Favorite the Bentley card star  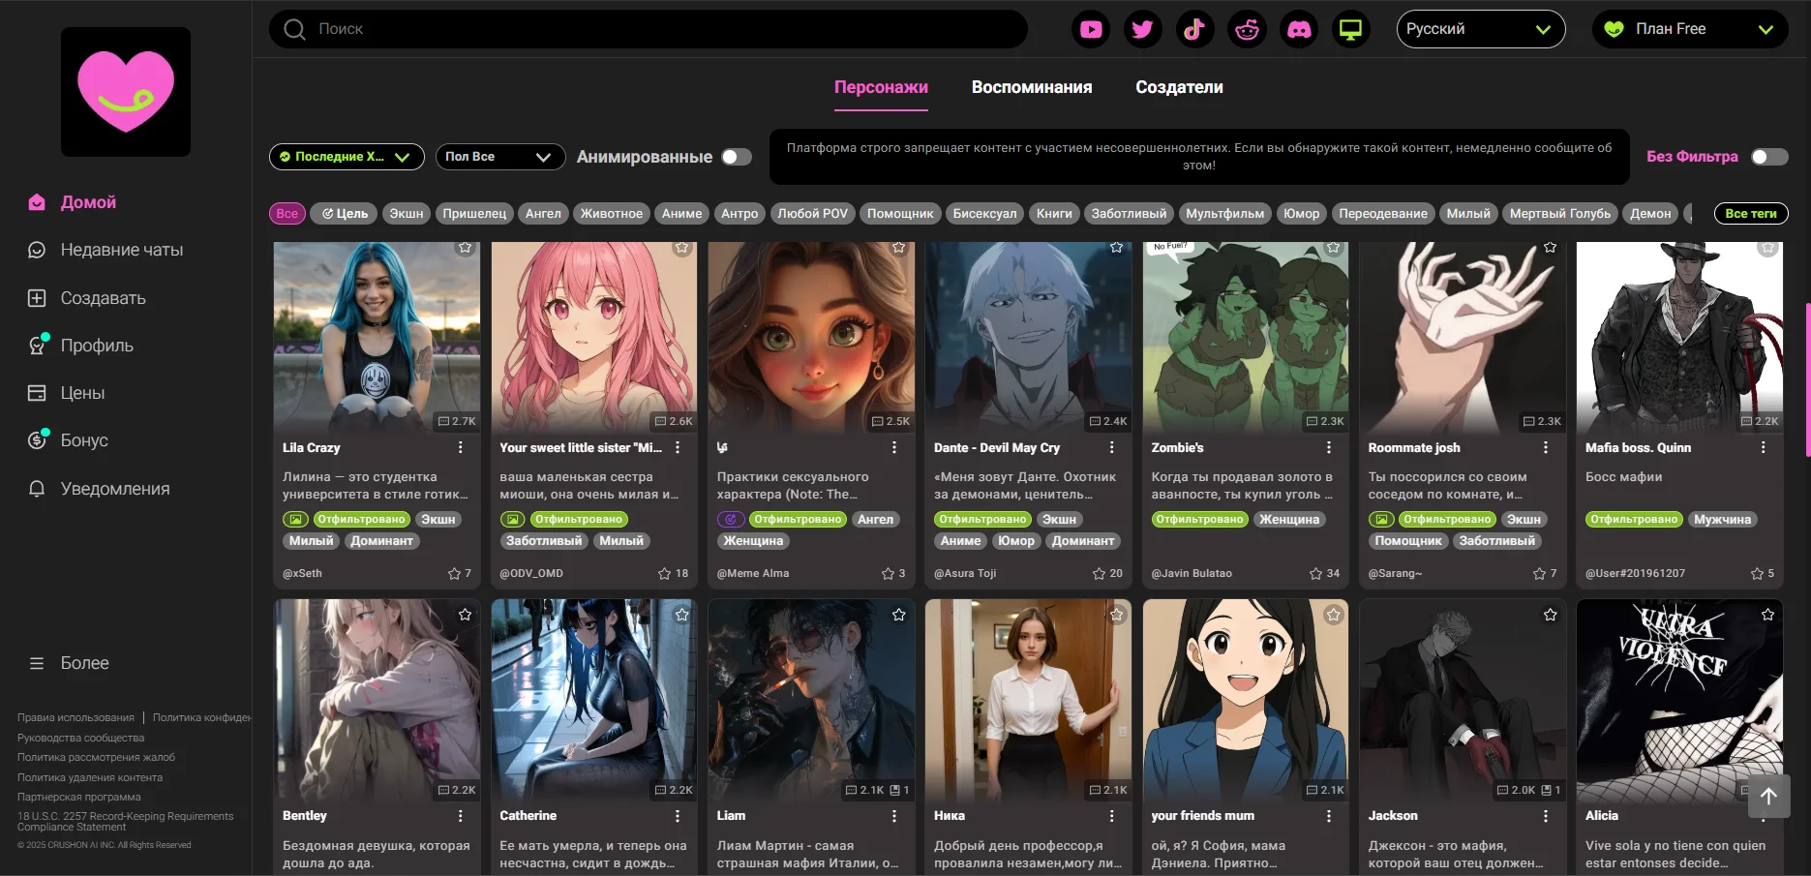[x=466, y=615]
